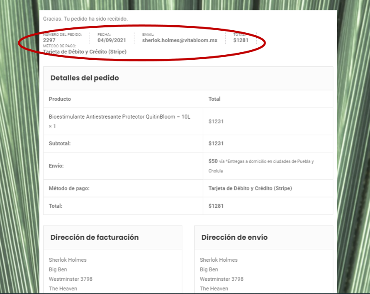Click 'Sherlok Holmes' in shipping address
The image size is (370, 294).
point(219,260)
